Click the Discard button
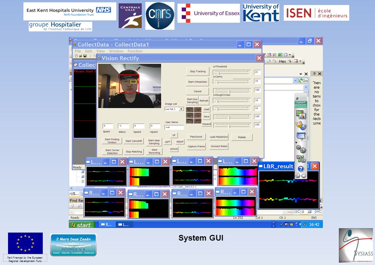The image size is (375, 265). 207,124
